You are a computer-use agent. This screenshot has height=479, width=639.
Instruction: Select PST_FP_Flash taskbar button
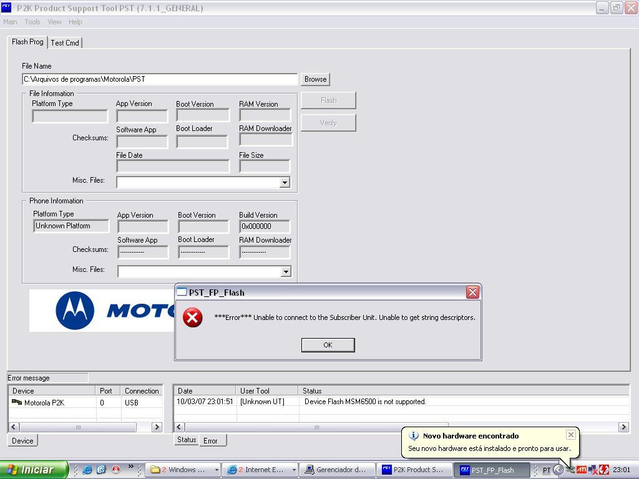[492, 470]
